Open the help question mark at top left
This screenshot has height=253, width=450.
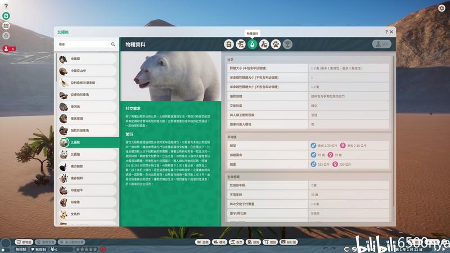(x=6, y=6)
